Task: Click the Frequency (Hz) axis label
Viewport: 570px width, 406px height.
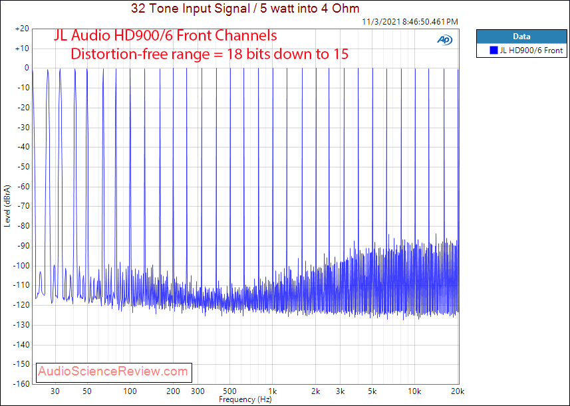Action: tap(245, 399)
